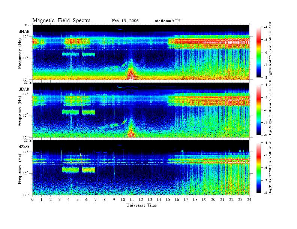The image size is (297, 229).
Task: Click the dH/dt spectrogram plot
Action: [141, 52]
